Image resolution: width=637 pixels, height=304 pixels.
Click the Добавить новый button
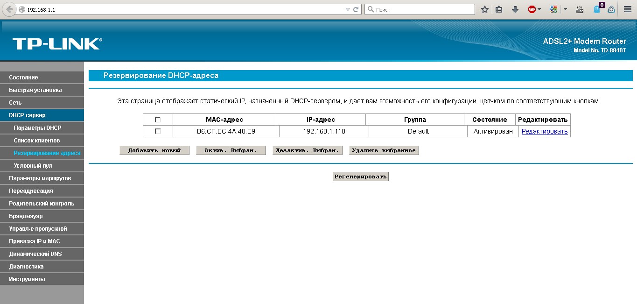pyautogui.click(x=154, y=150)
